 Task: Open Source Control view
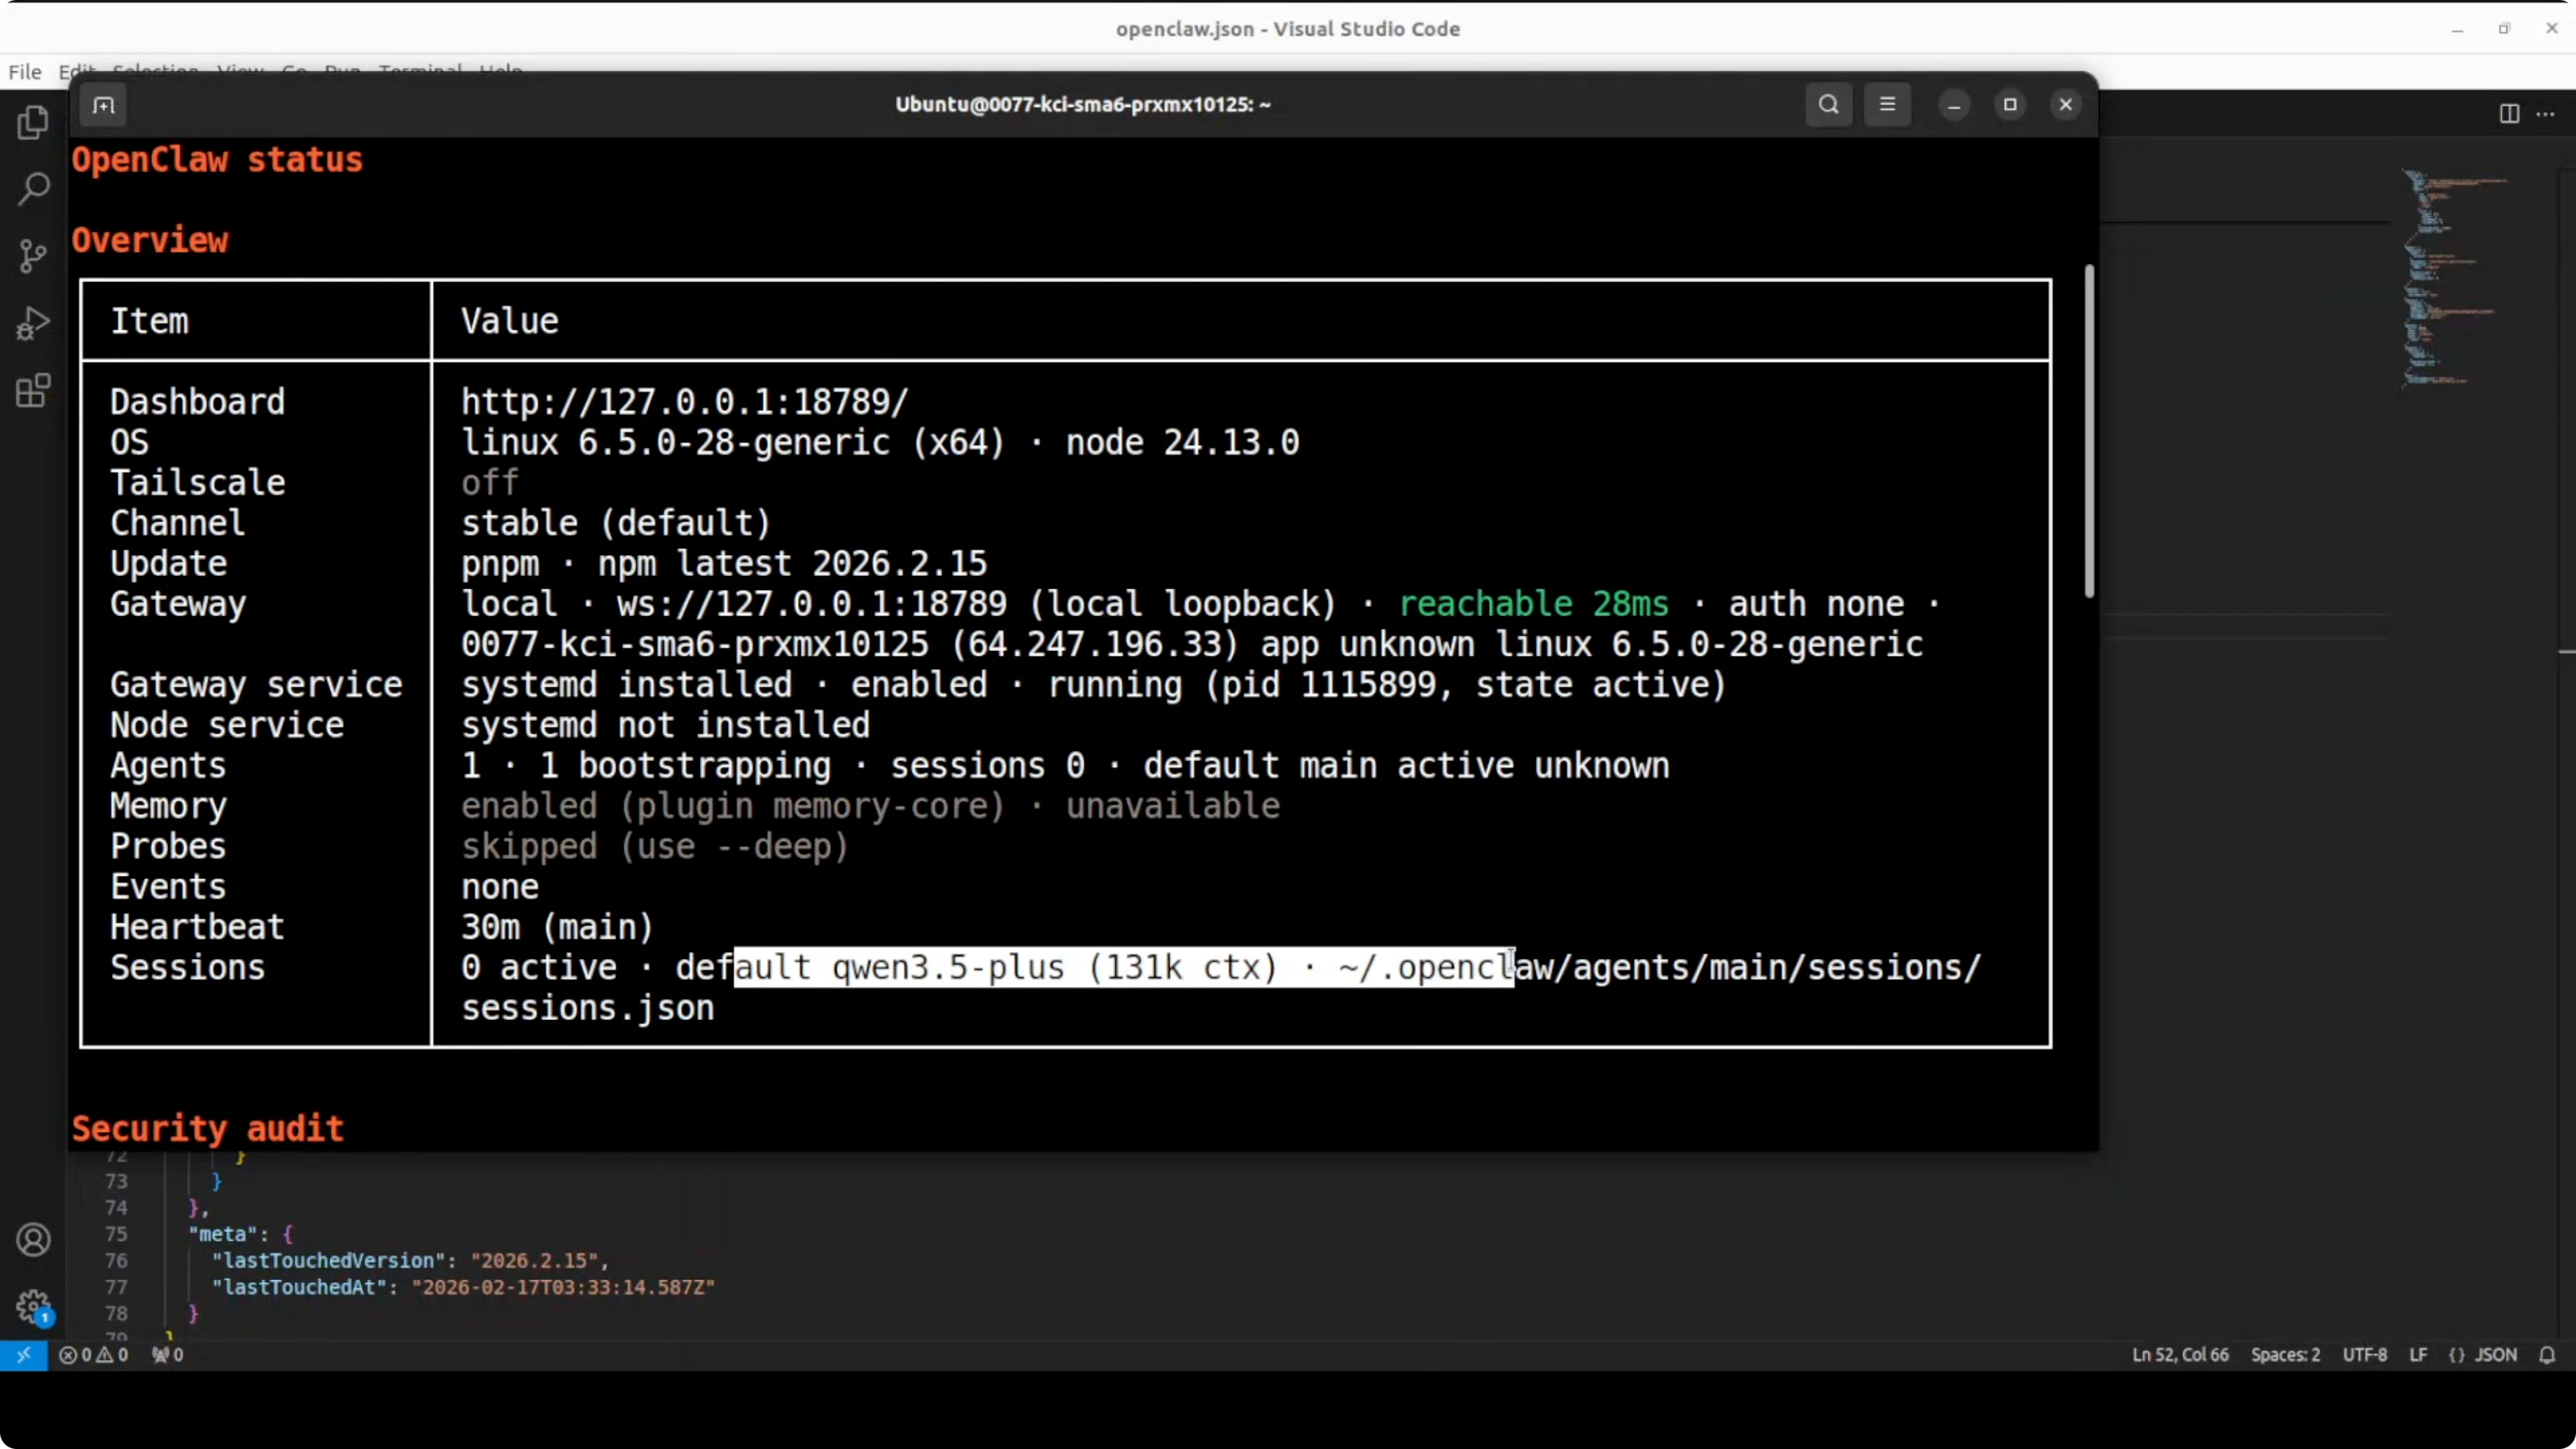point(33,256)
